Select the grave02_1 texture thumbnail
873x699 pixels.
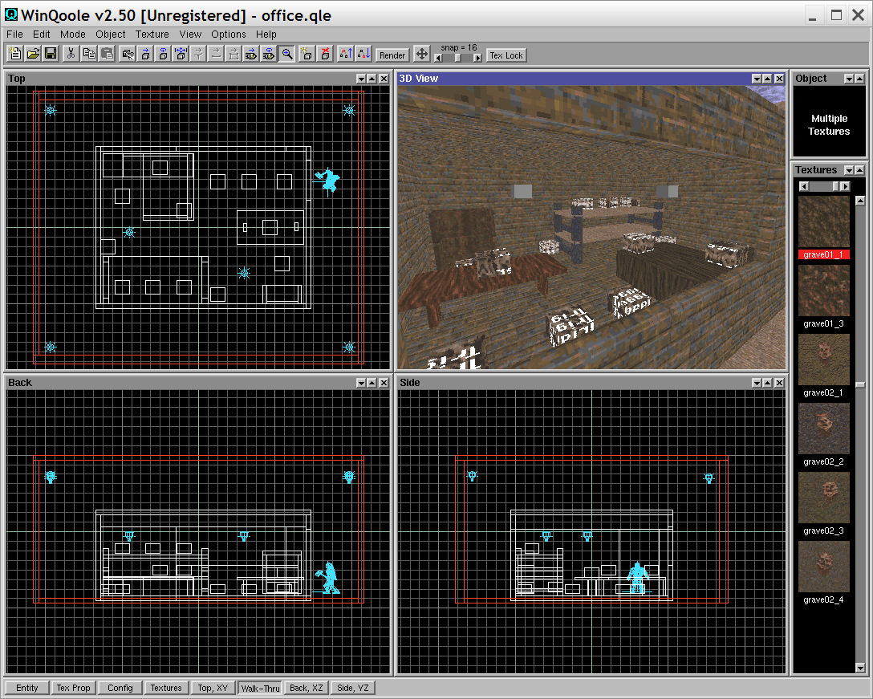(823, 360)
